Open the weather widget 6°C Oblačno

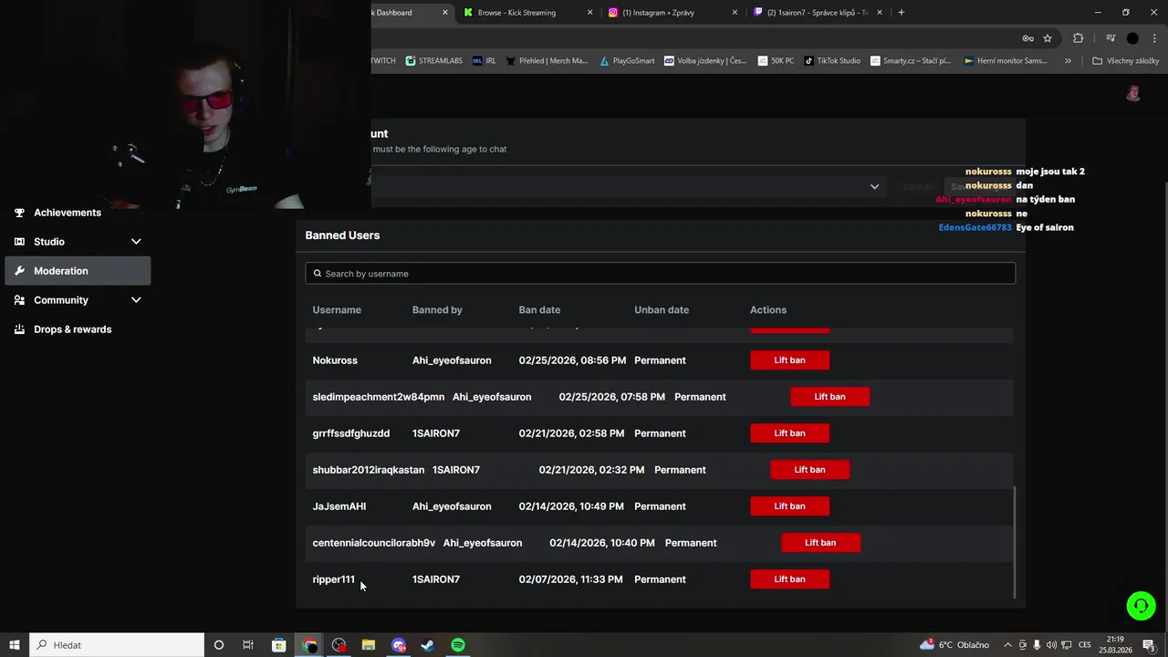coord(954,645)
